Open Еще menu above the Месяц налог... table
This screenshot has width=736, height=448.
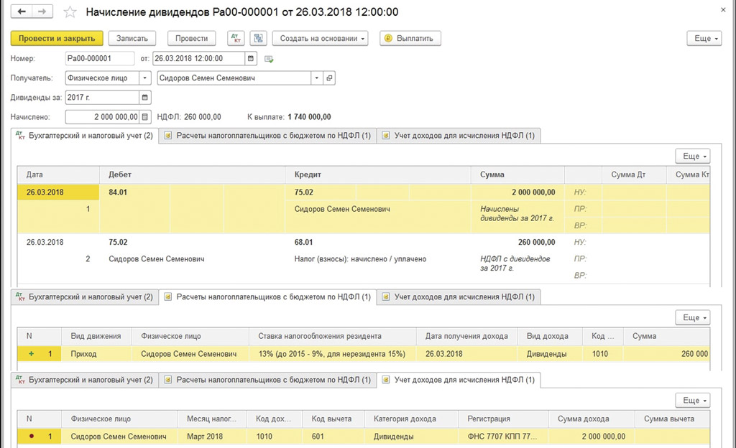(693, 400)
